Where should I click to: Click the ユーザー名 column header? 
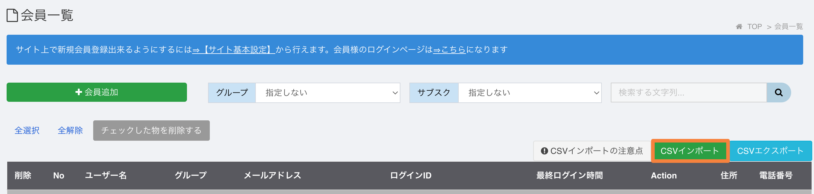point(106,175)
